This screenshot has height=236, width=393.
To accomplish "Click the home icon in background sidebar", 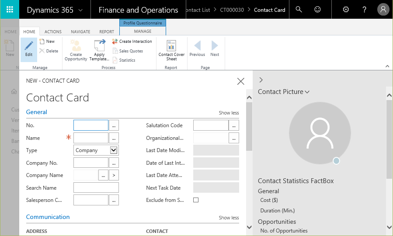I will coord(14,91).
